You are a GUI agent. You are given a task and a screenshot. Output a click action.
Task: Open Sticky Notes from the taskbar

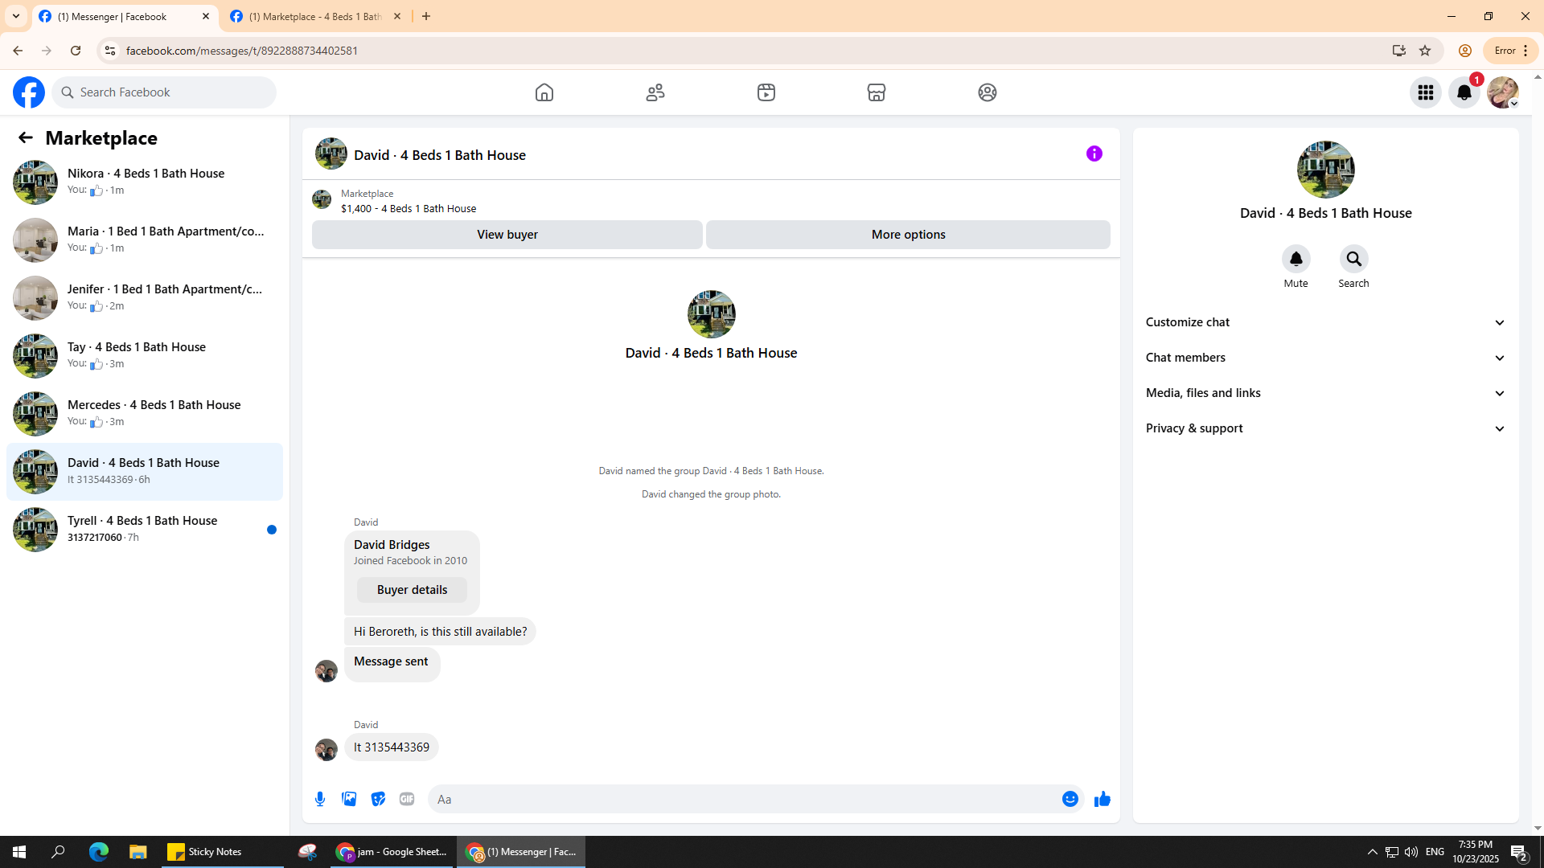206,852
